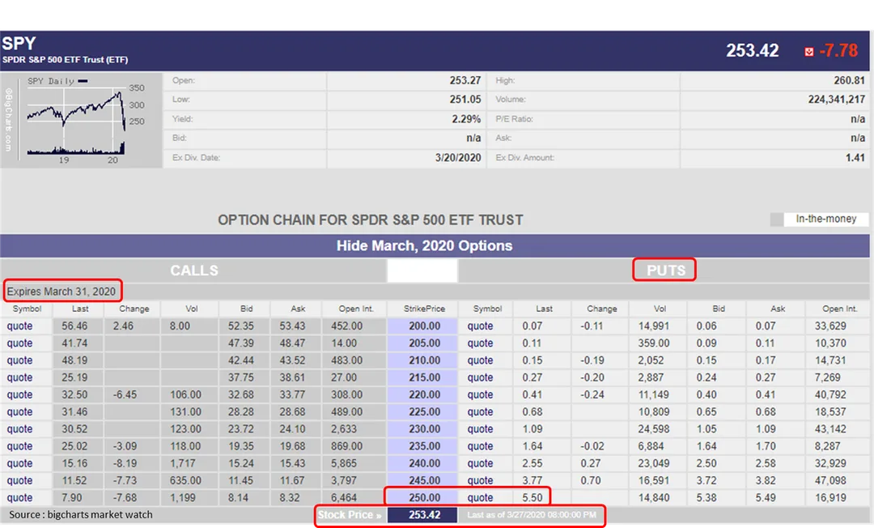
Task: Click the SPY Daily chart thumbnail
Action: [x=82, y=119]
